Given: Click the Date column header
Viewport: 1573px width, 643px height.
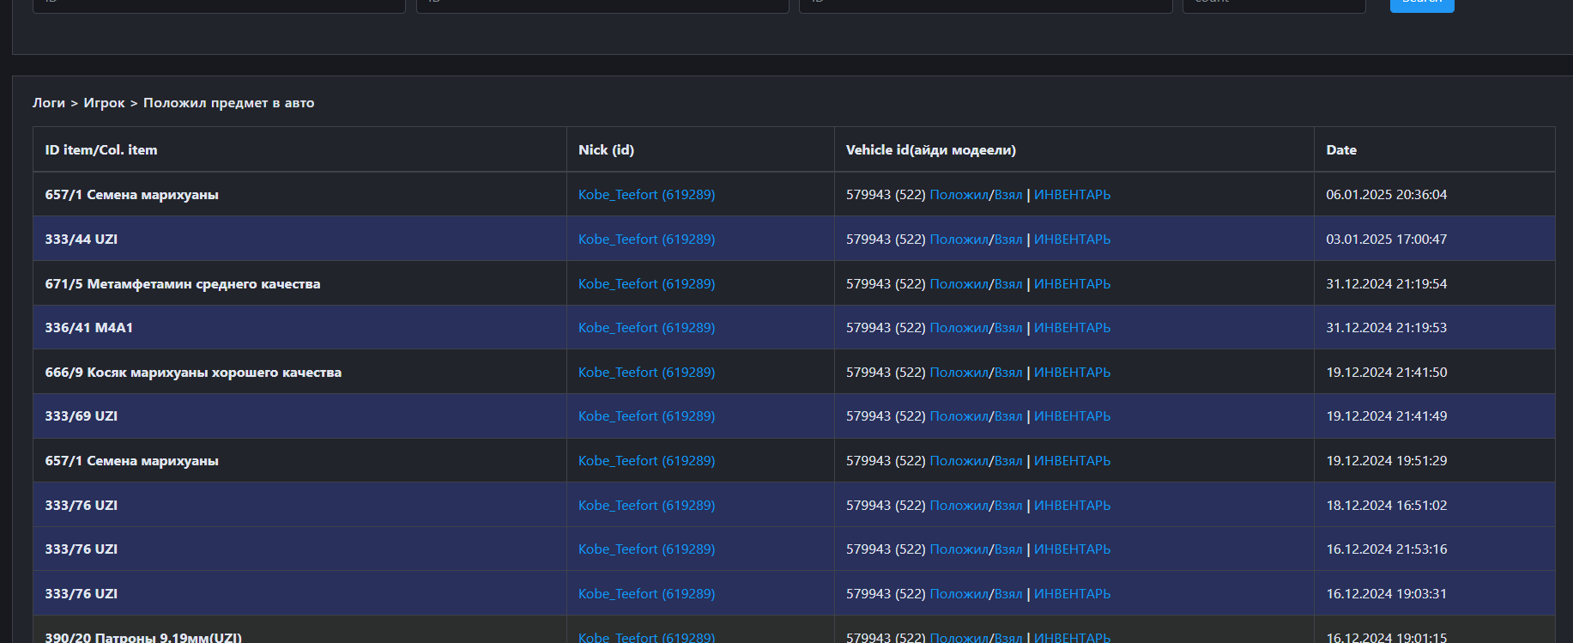Looking at the screenshot, I should pyautogui.click(x=1340, y=150).
